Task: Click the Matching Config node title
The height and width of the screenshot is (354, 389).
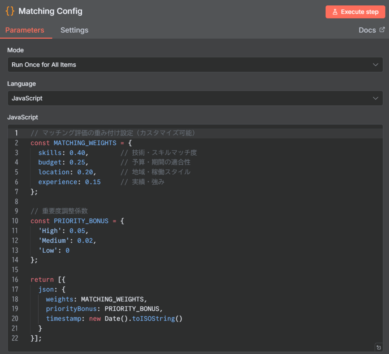Action: (x=50, y=11)
